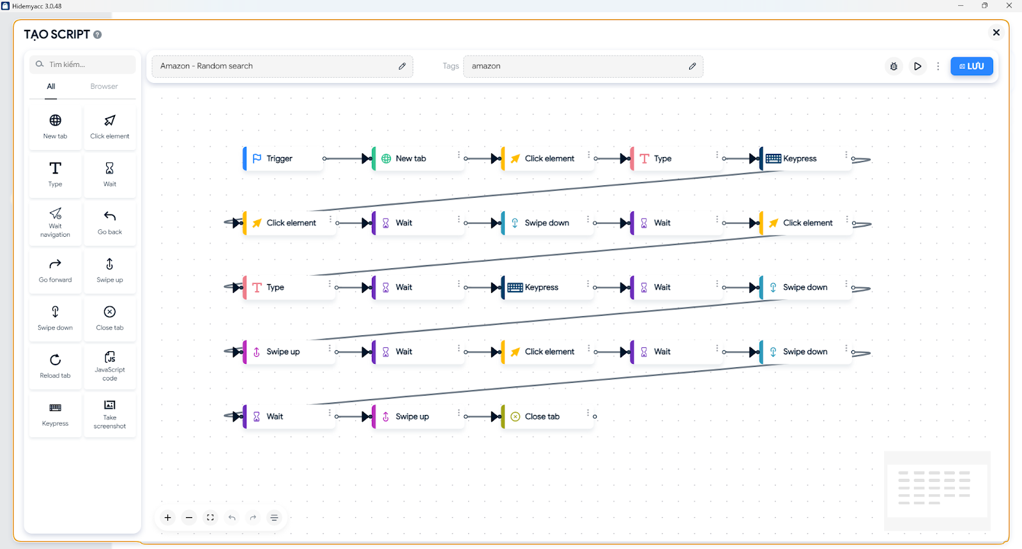
Task: Open the help icon beside TẠO SCRIPT
Action: [98, 34]
